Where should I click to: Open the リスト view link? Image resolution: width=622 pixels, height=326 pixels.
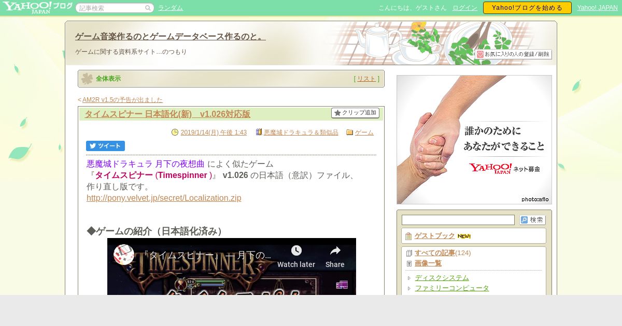(366, 79)
